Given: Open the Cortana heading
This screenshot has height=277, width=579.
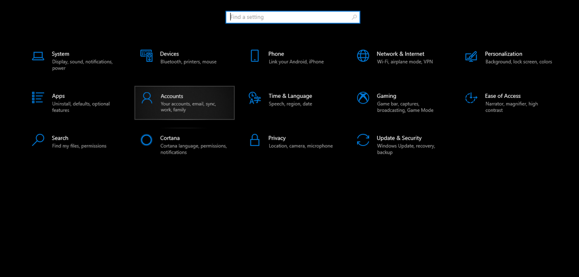Looking at the screenshot, I should point(170,138).
